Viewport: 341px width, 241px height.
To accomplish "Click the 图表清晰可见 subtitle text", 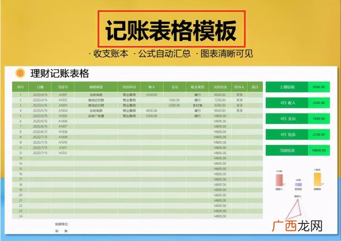I will (x=226, y=54).
